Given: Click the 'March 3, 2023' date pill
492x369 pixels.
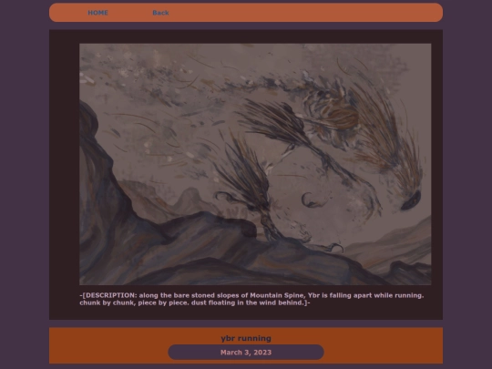Looking at the screenshot, I should point(246,352).
